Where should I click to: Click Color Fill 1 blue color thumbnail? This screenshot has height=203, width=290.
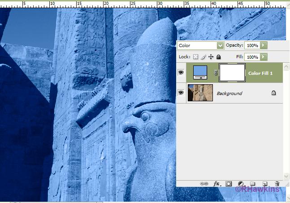pos(200,72)
